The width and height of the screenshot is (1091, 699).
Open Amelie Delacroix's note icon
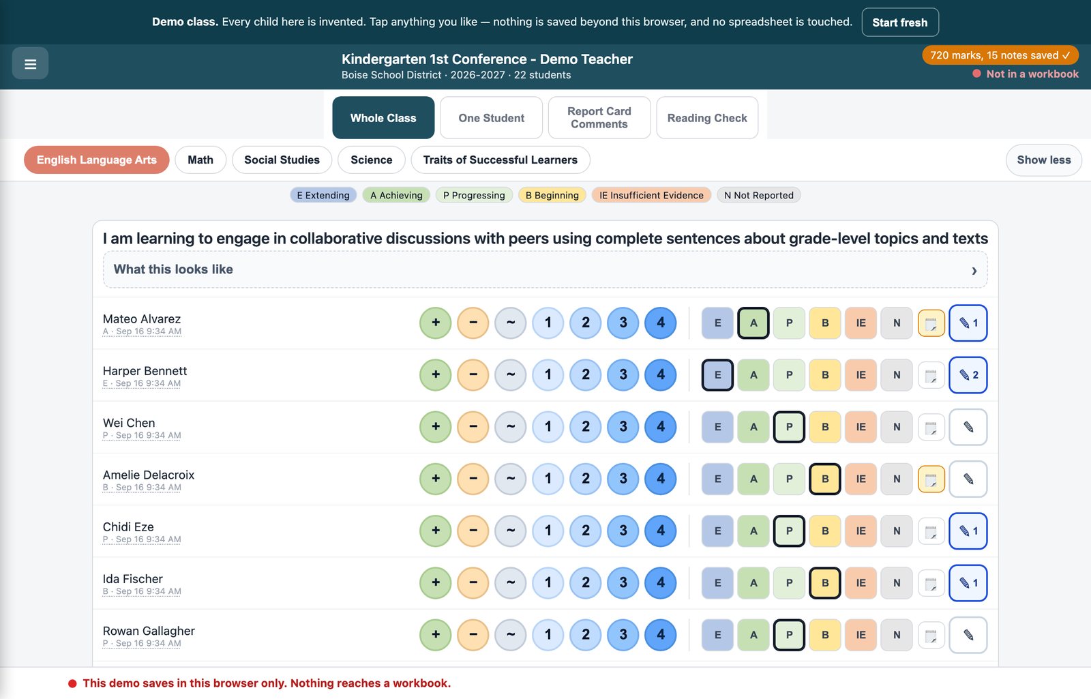coord(931,479)
